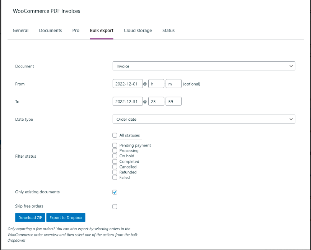Switch to the Pro tab

click(x=76, y=31)
